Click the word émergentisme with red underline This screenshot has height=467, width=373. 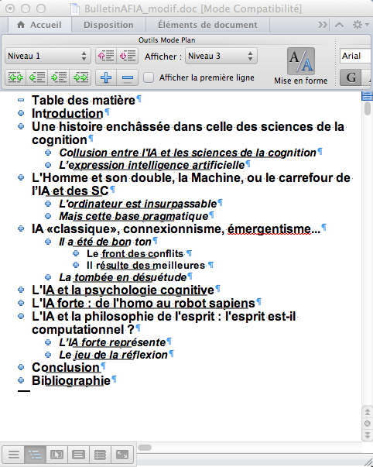coord(269,229)
